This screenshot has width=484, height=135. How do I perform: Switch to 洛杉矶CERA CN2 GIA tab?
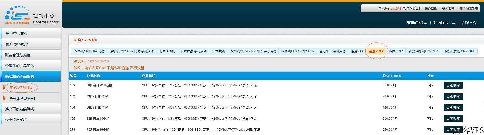[x=298, y=51]
